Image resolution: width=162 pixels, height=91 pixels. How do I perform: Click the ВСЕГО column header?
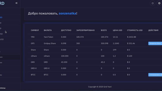(x=104, y=30)
